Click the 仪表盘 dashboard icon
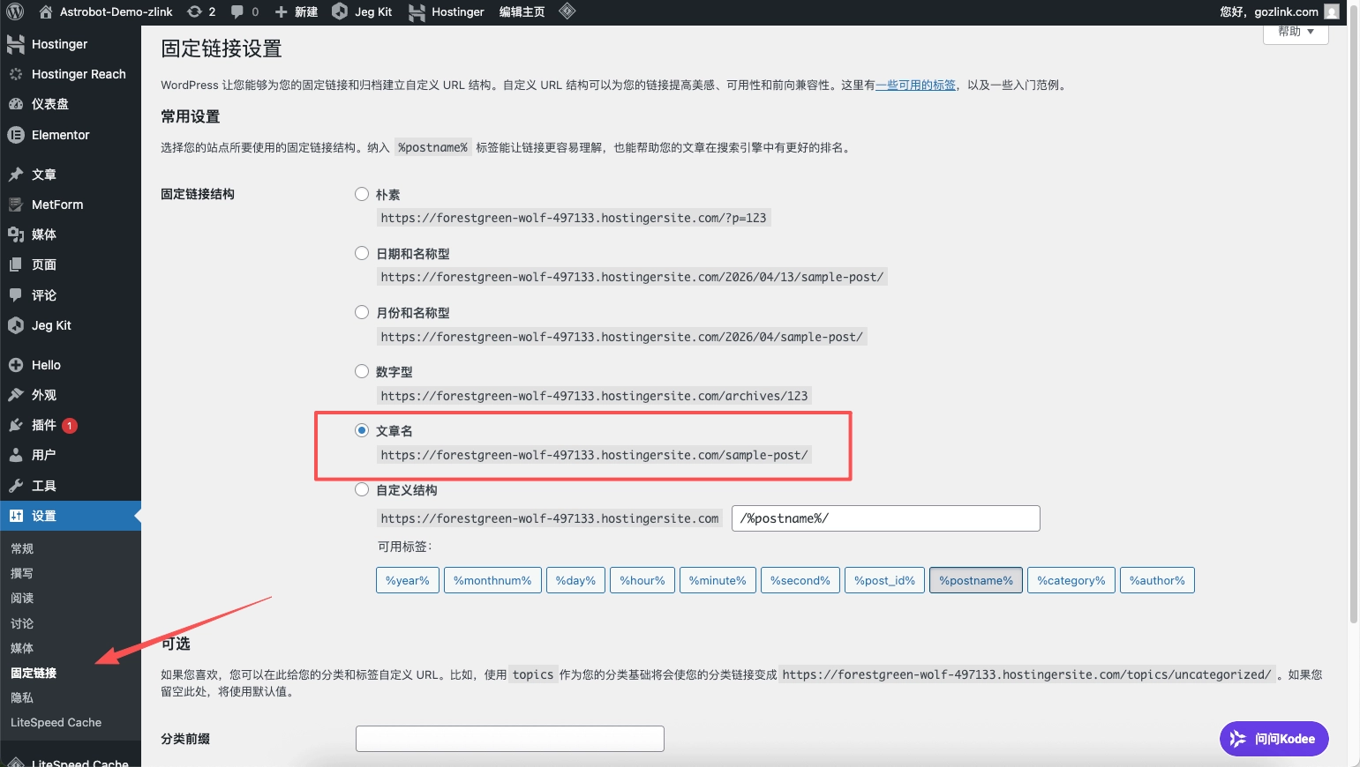1360x767 pixels. point(16,104)
